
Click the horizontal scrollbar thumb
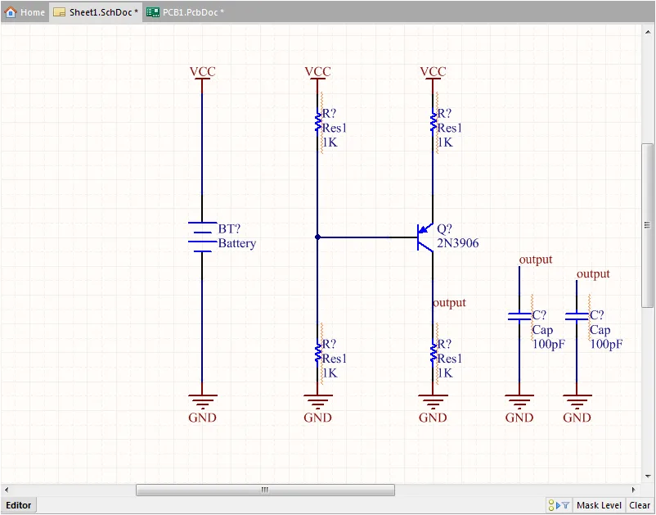[265, 490]
